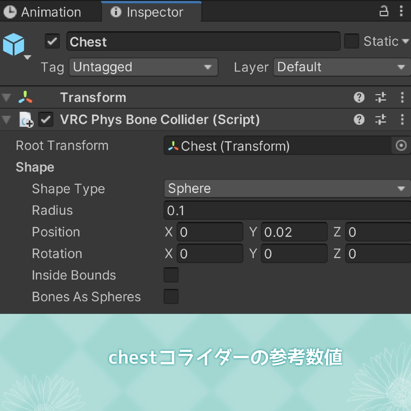
Task: Click the Rotation property label
Action: click(x=57, y=254)
